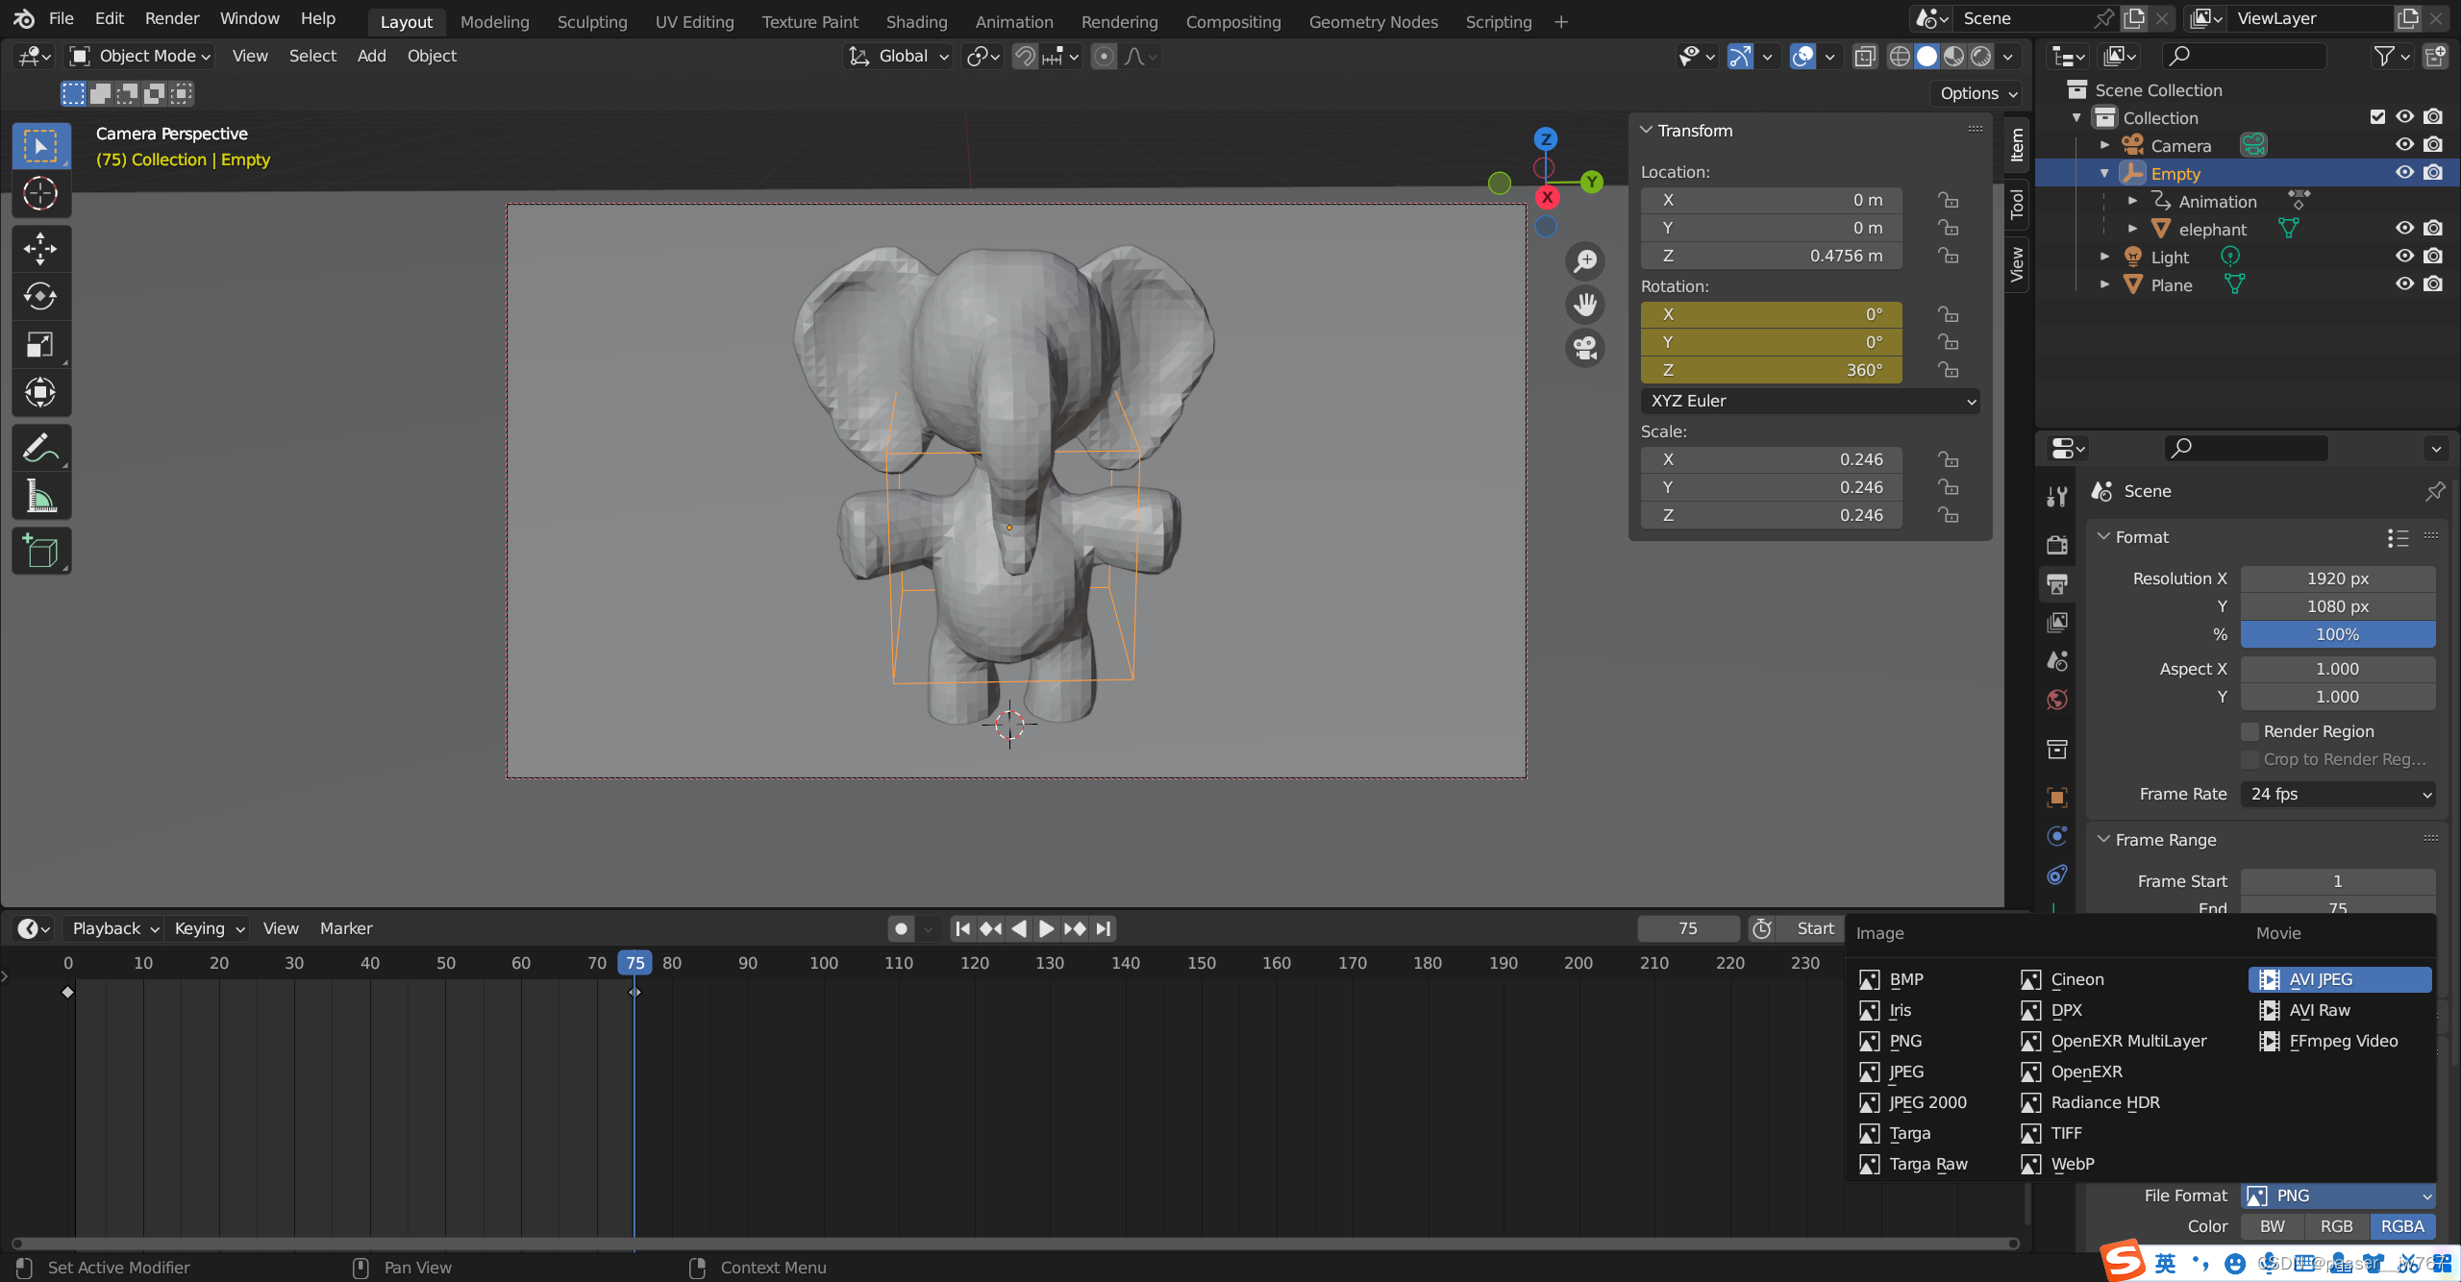
Task: Expand the Camera item in outliner
Action: [x=2104, y=145]
